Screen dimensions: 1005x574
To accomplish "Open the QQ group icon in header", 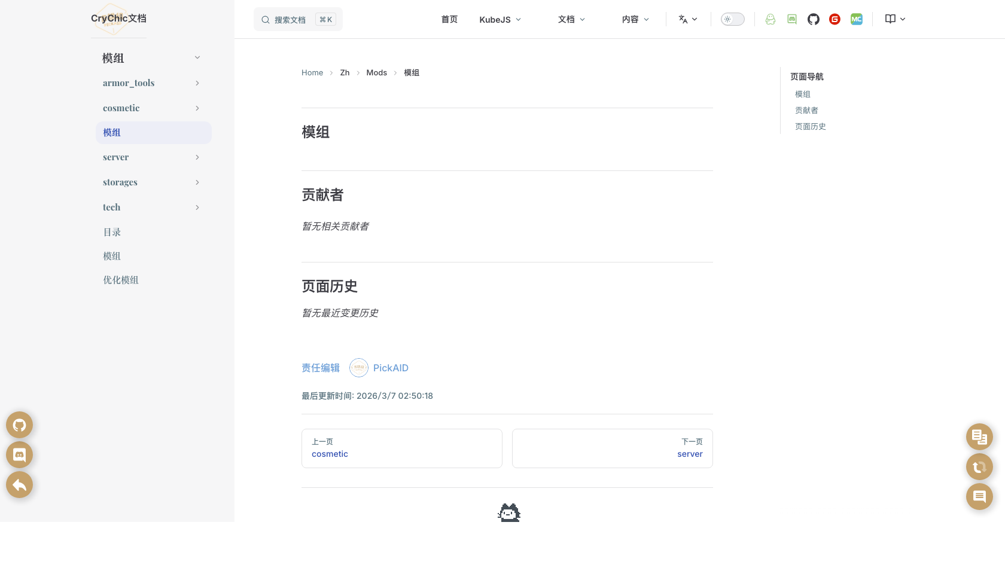I will pos(770,19).
